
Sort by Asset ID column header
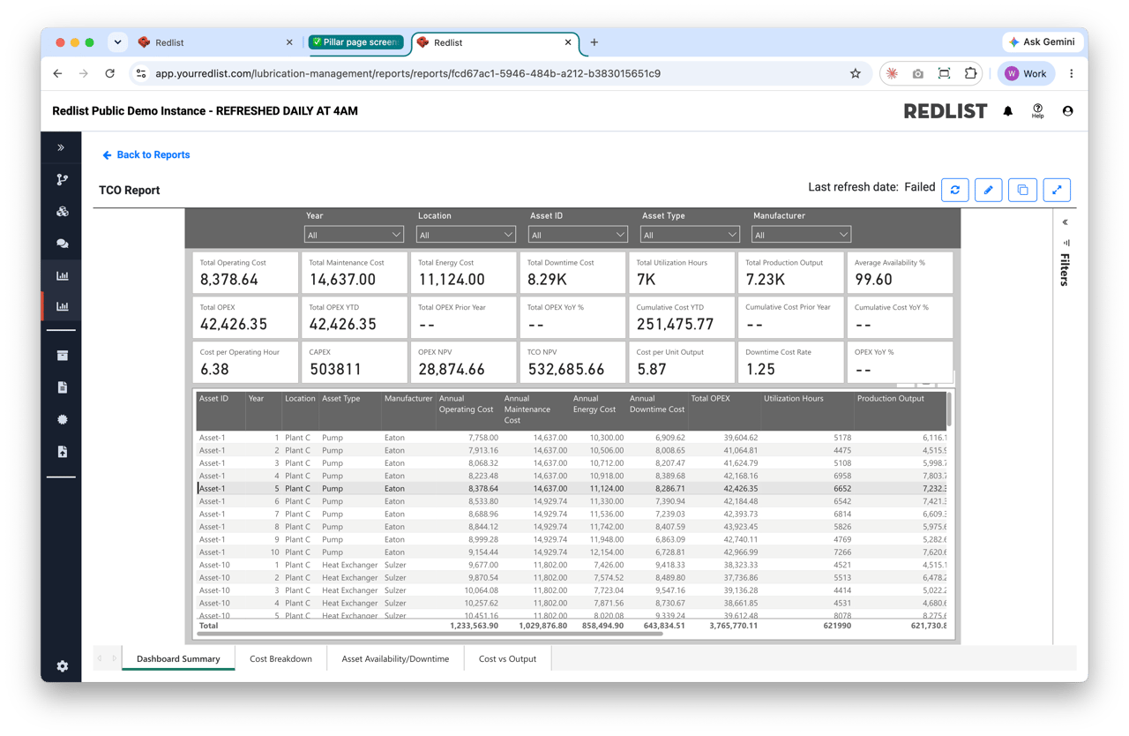pos(213,399)
